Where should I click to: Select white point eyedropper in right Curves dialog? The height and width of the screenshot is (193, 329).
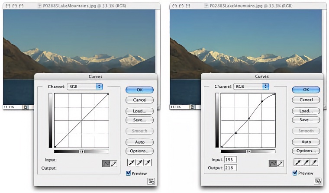pos(315,163)
